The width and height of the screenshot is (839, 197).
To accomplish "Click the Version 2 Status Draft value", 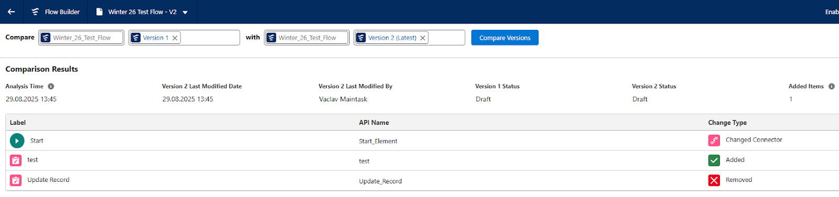I will coord(640,99).
